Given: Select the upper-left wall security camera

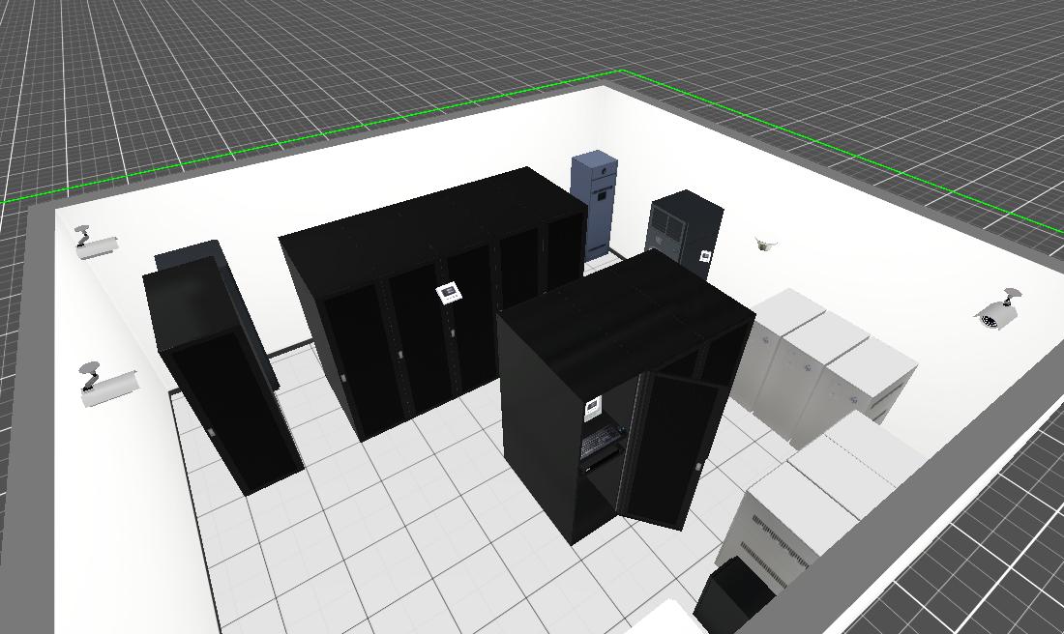Looking at the screenshot, I should pyautogui.click(x=97, y=244).
